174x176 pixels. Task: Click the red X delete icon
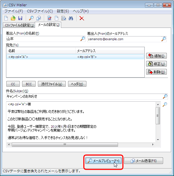pyautogui.click(x=82, y=18)
